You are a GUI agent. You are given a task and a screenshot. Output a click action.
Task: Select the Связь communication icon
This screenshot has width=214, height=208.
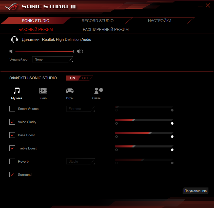(99, 91)
